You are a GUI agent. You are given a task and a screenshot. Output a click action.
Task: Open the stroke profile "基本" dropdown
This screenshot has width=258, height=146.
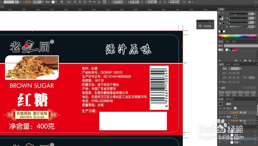[x=20, y=2]
